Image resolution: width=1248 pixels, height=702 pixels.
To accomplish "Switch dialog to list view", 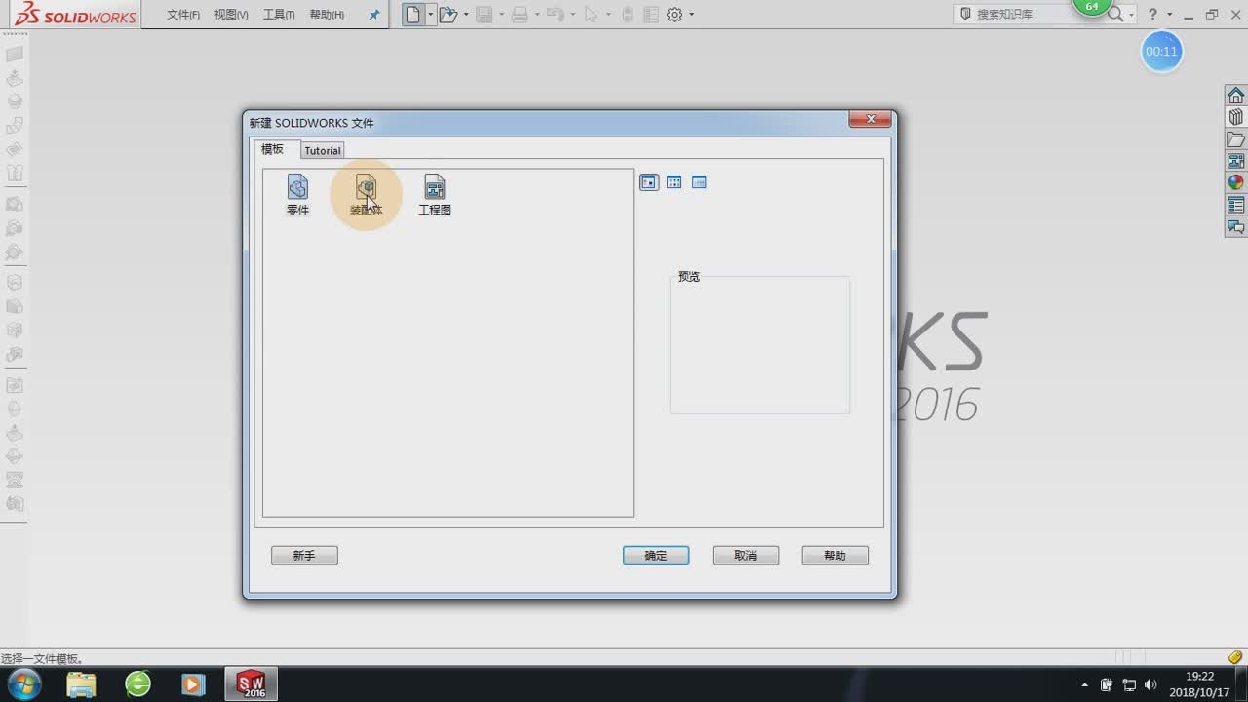I will pos(674,182).
